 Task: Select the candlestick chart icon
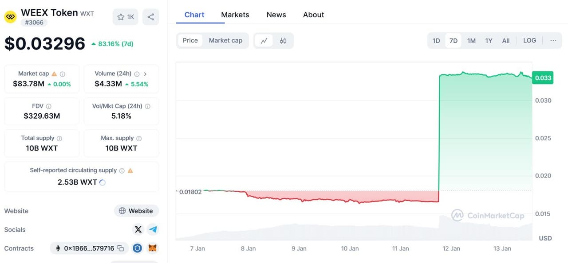283,40
